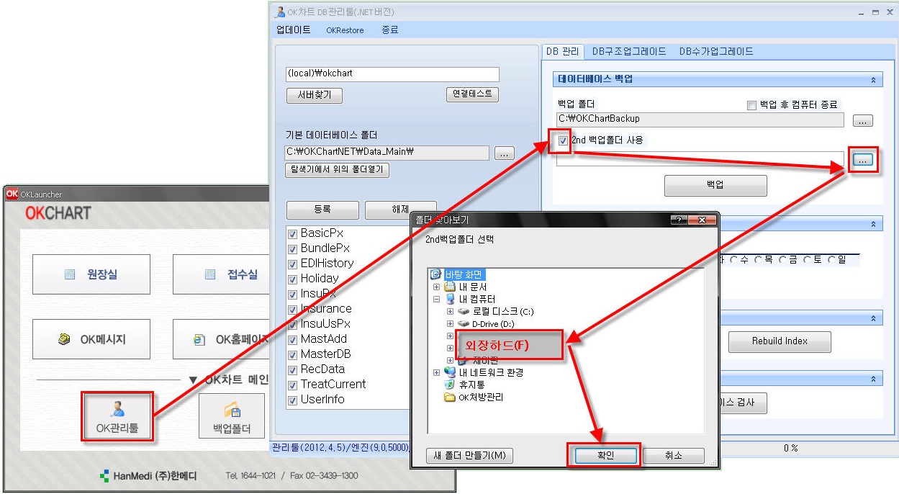The height and width of the screenshot is (494, 899).
Task: Launch OK메시지 from OKLauncher
Action: tap(91, 339)
